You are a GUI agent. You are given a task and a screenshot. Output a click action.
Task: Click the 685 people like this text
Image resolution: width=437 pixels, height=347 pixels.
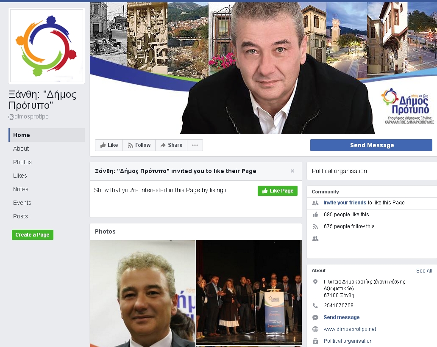346,215
